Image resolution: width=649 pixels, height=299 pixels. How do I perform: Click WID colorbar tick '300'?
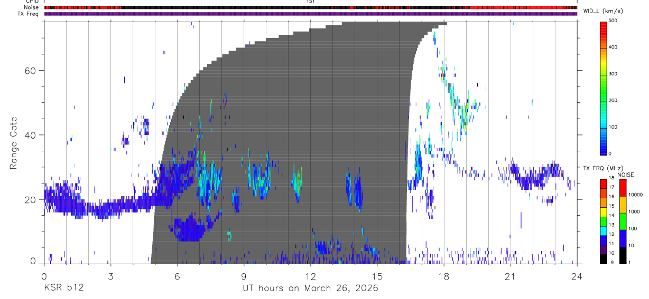click(613, 74)
